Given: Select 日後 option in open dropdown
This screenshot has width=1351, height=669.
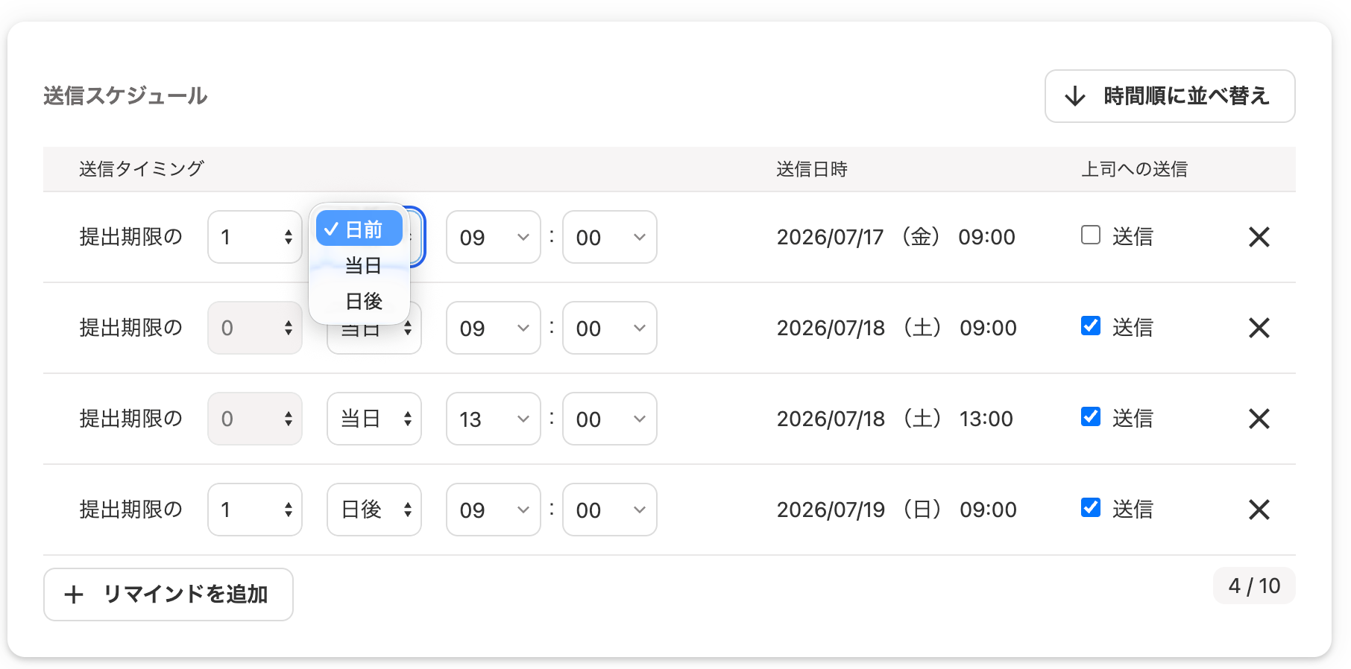Looking at the screenshot, I should [x=359, y=301].
